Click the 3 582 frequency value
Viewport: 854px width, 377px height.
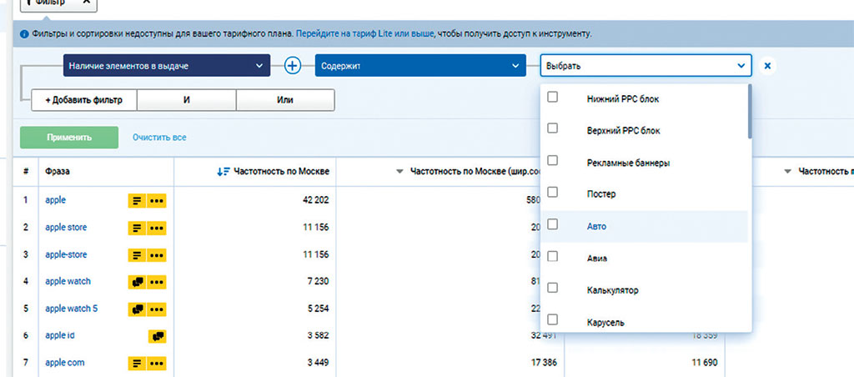tap(318, 336)
